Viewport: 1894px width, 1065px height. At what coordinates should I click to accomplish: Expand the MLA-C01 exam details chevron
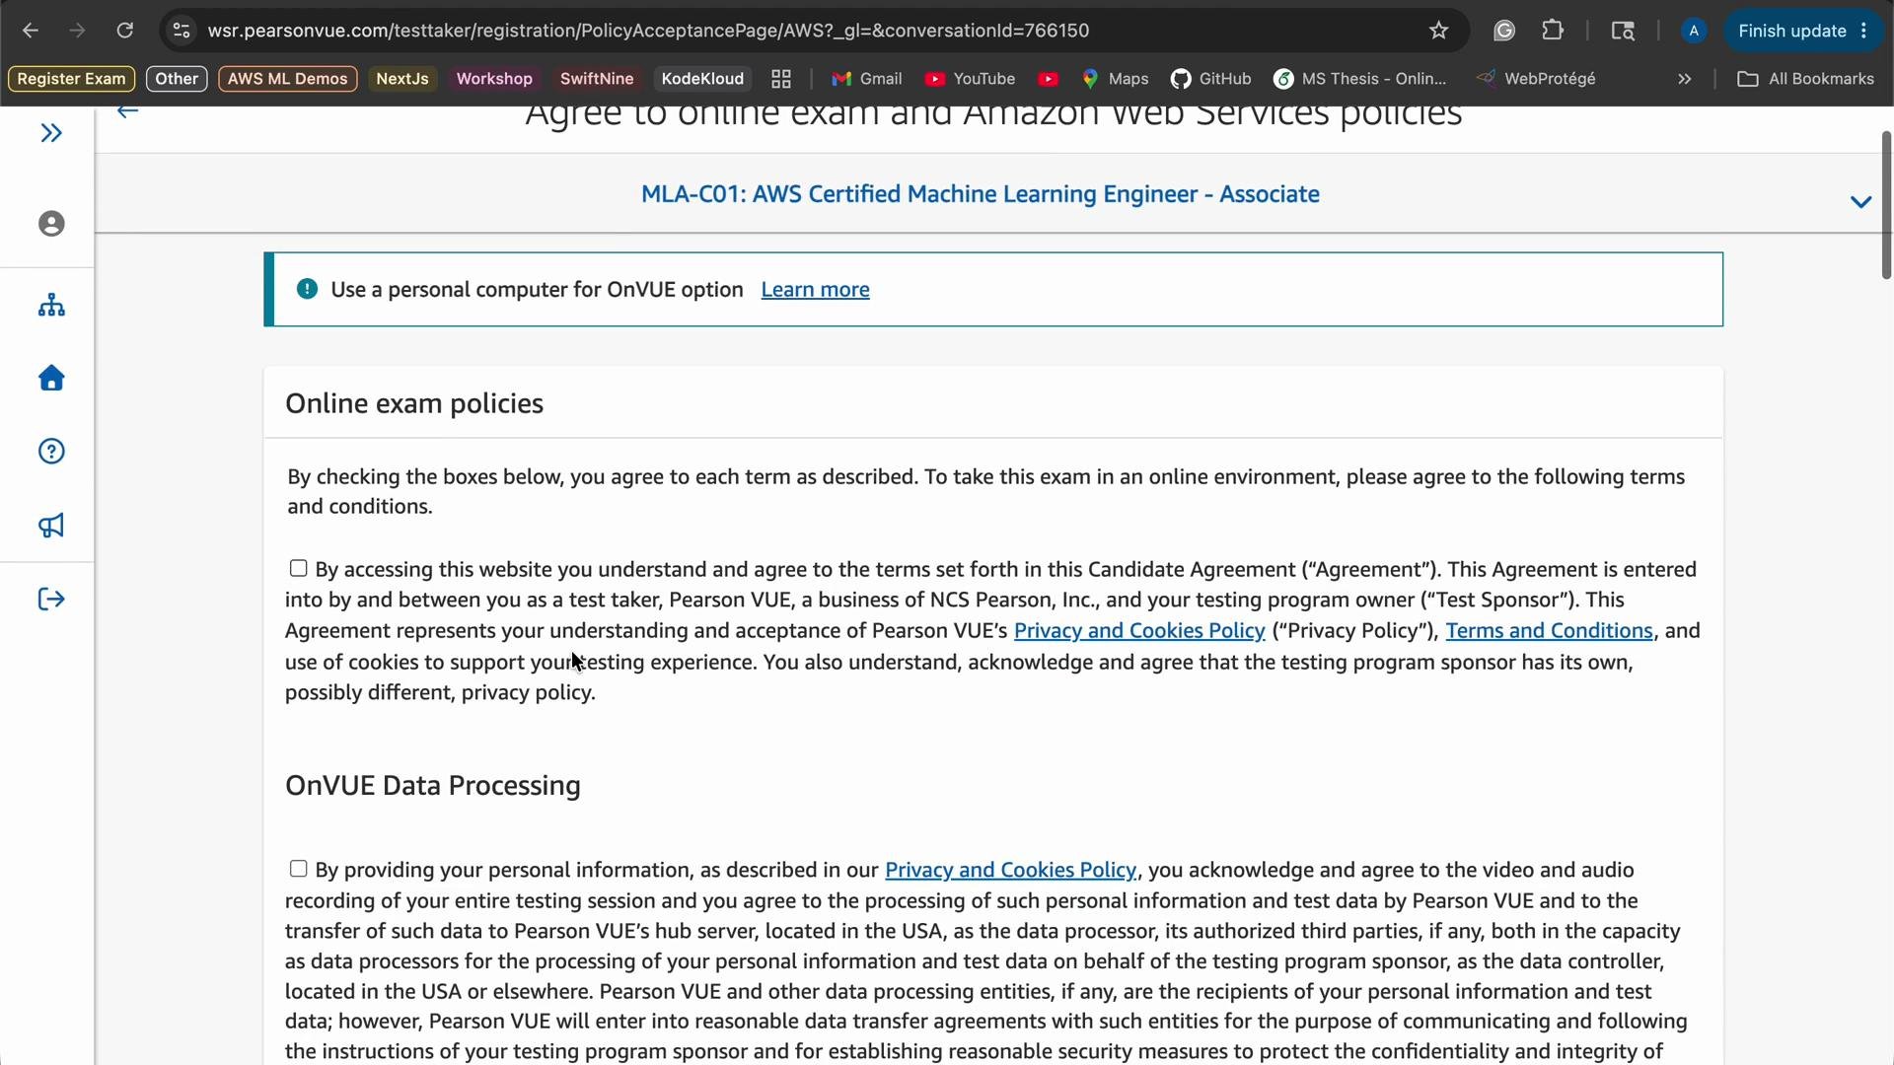1860,202
